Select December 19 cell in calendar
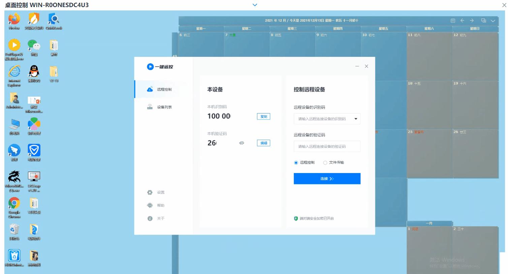 [x=475, y=105]
